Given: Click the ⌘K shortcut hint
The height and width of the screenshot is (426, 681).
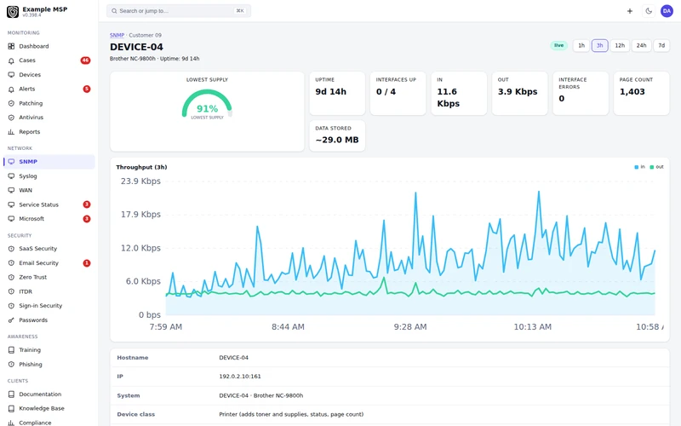Looking at the screenshot, I should point(240,11).
